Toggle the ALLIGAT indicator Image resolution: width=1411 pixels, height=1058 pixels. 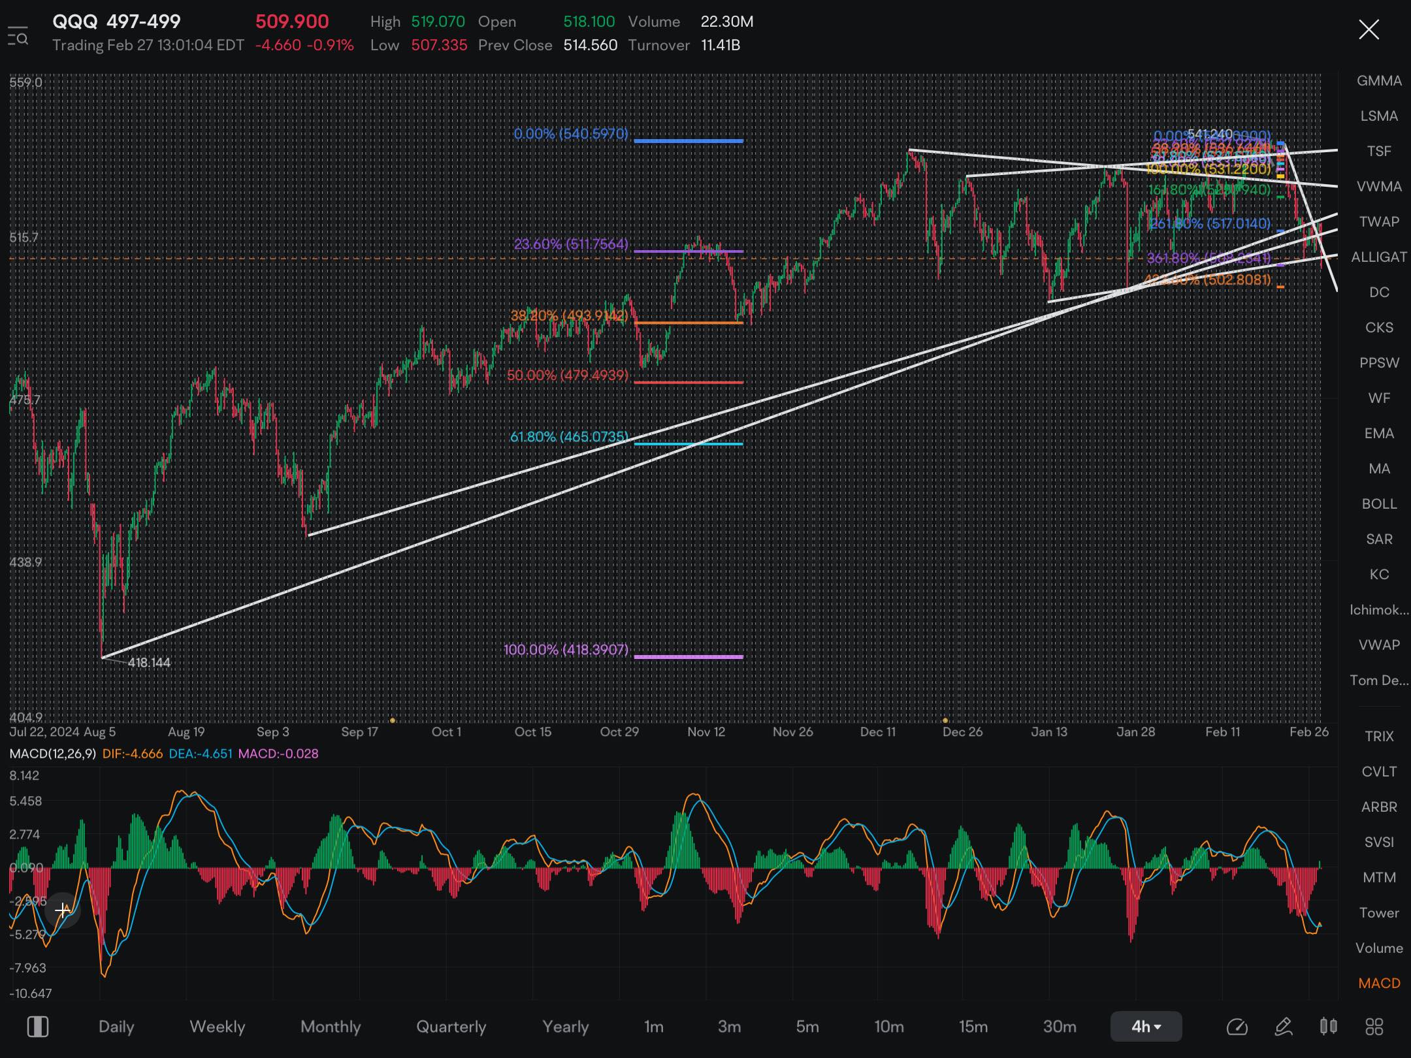tap(1379, 257)
